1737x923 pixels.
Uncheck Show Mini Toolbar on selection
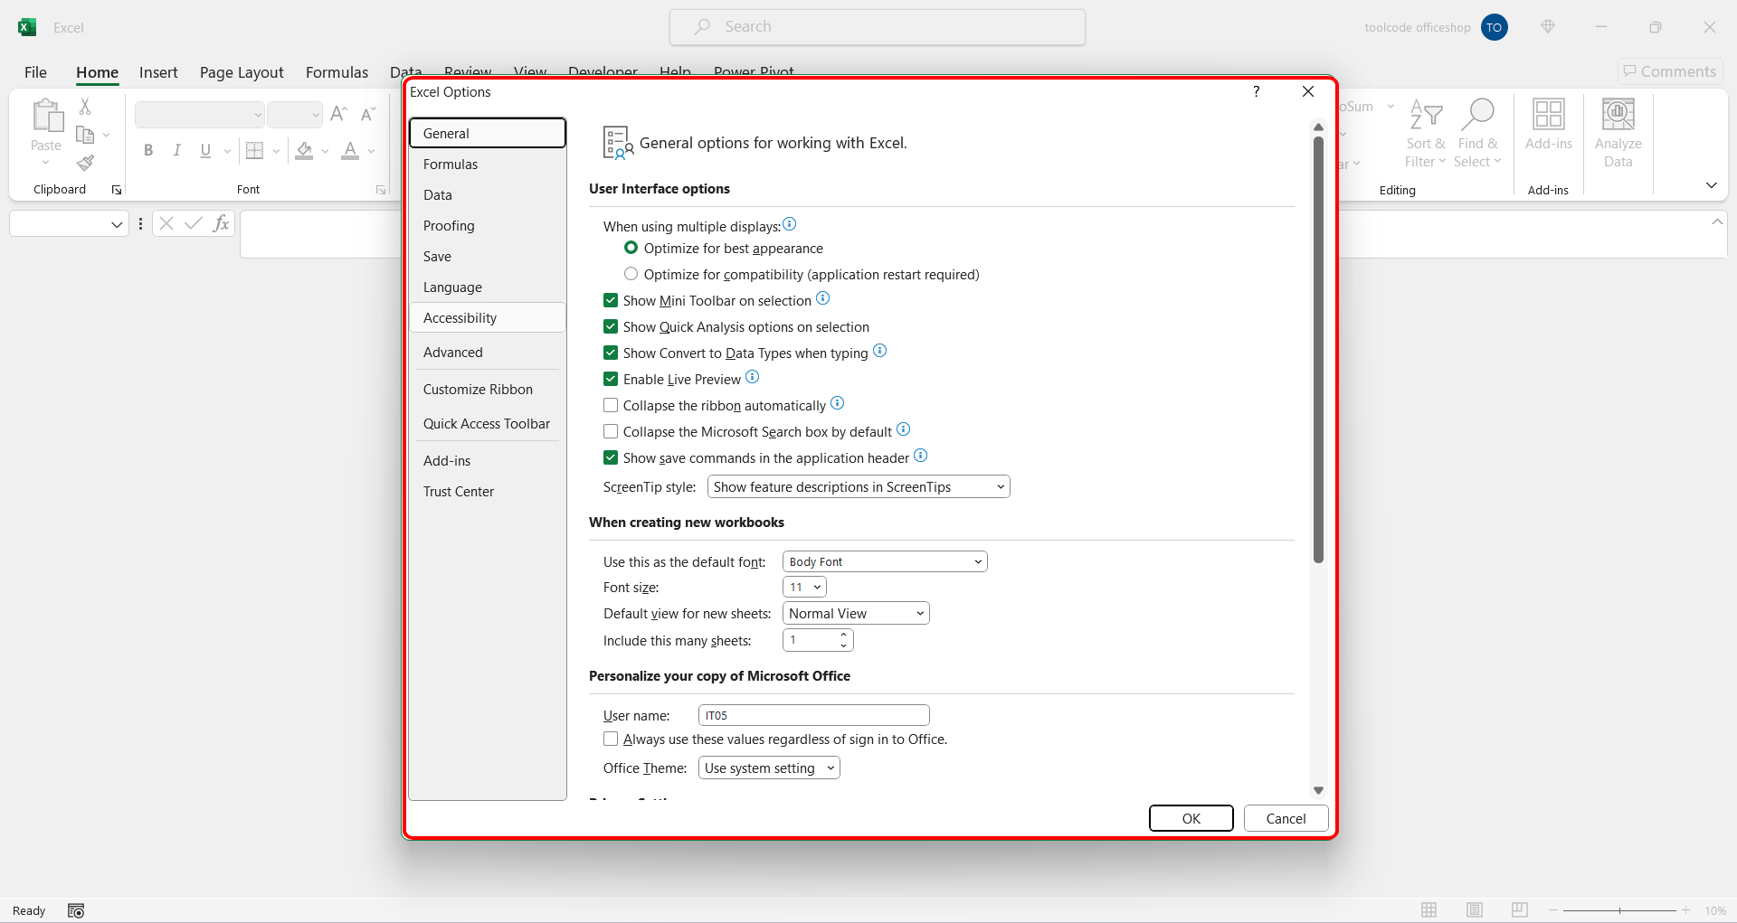pos(612,300)
